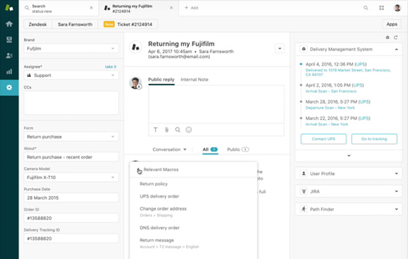Open the product grid icon in top bar
Screen dimensions: 408x259
[382, 8]
